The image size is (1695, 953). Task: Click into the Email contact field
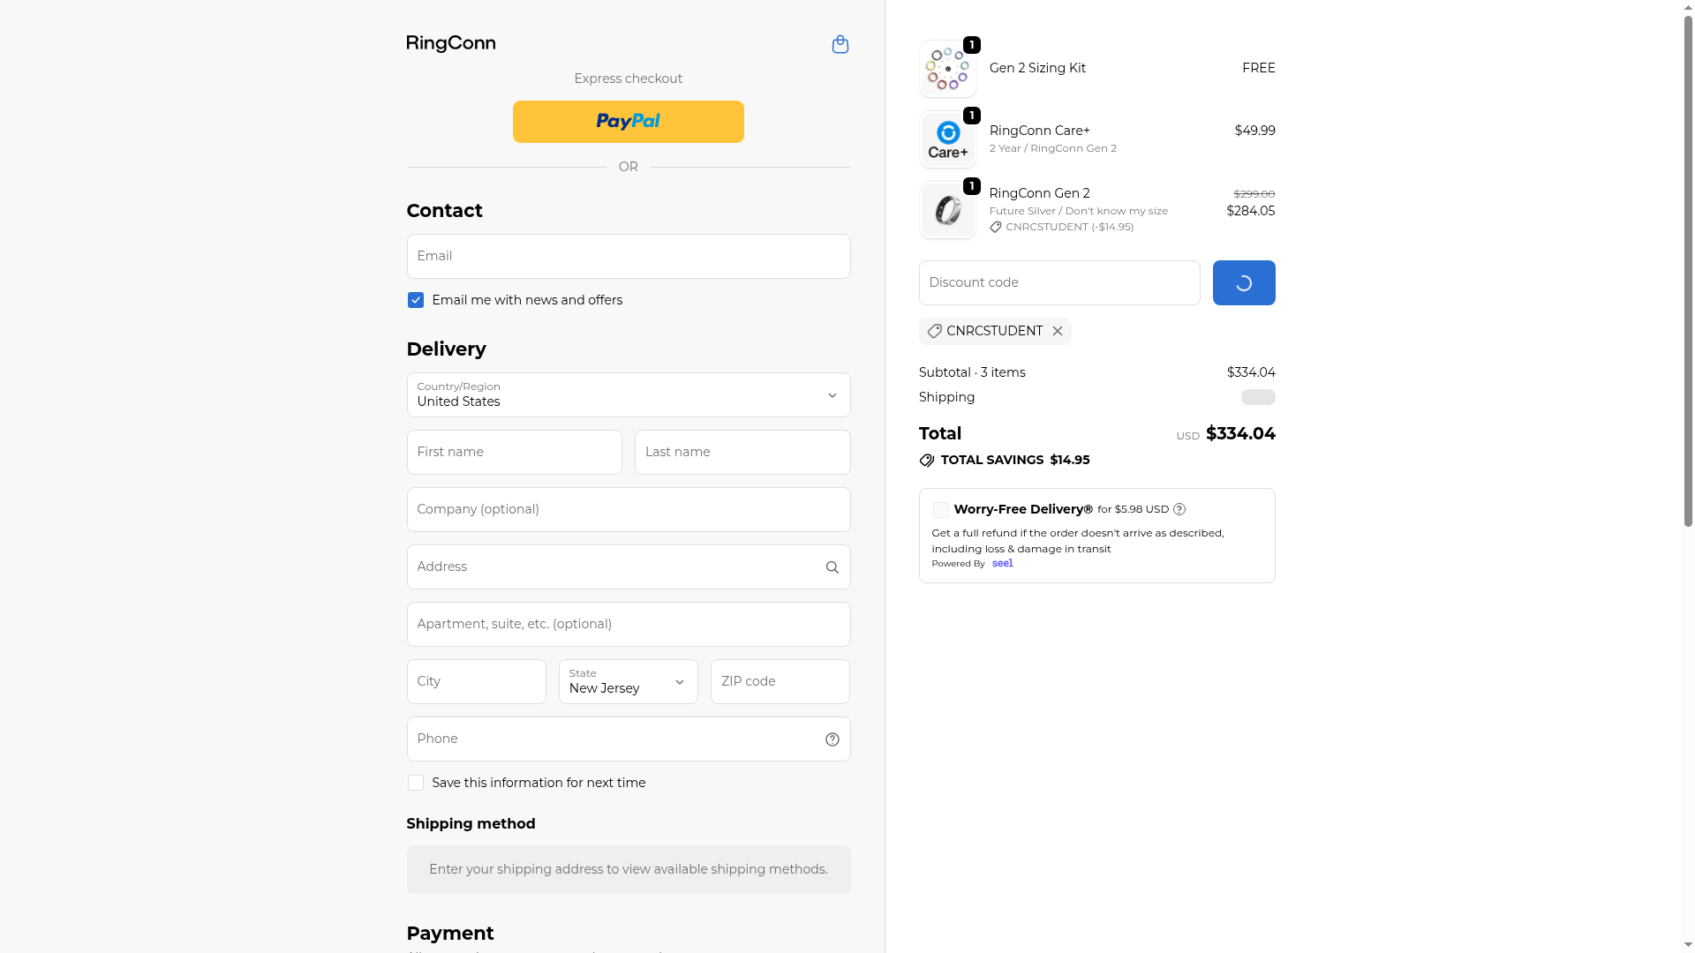[628, 256]
